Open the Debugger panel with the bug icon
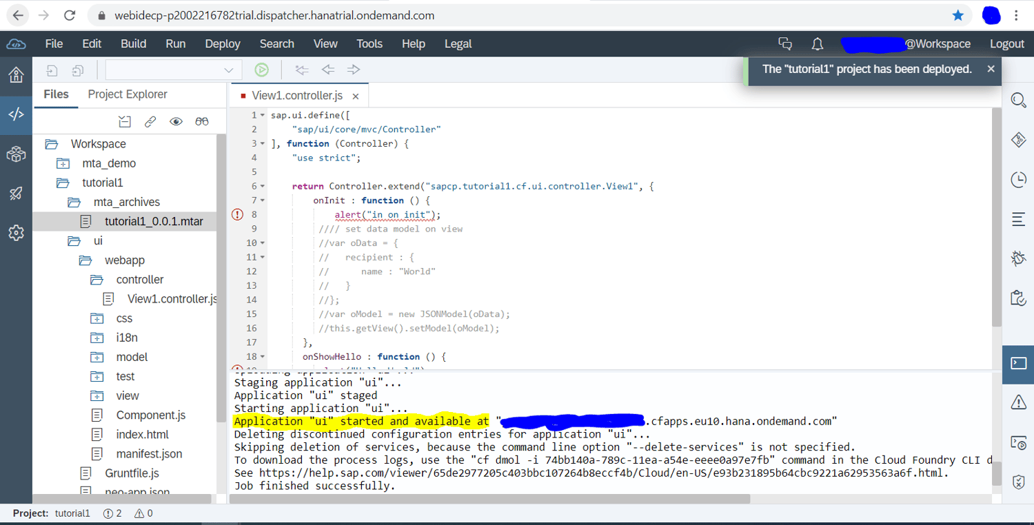Screen dimensions: 1034x525 [1018, 258]
